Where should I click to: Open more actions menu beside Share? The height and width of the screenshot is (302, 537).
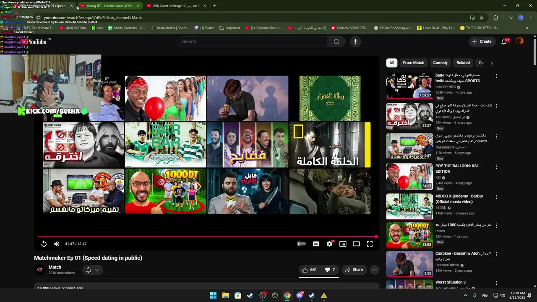point(374,270)
